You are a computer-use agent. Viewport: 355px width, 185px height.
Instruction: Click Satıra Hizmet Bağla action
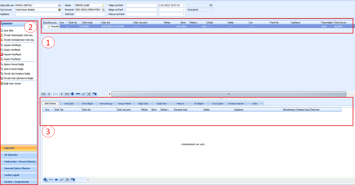pos(14,69)
